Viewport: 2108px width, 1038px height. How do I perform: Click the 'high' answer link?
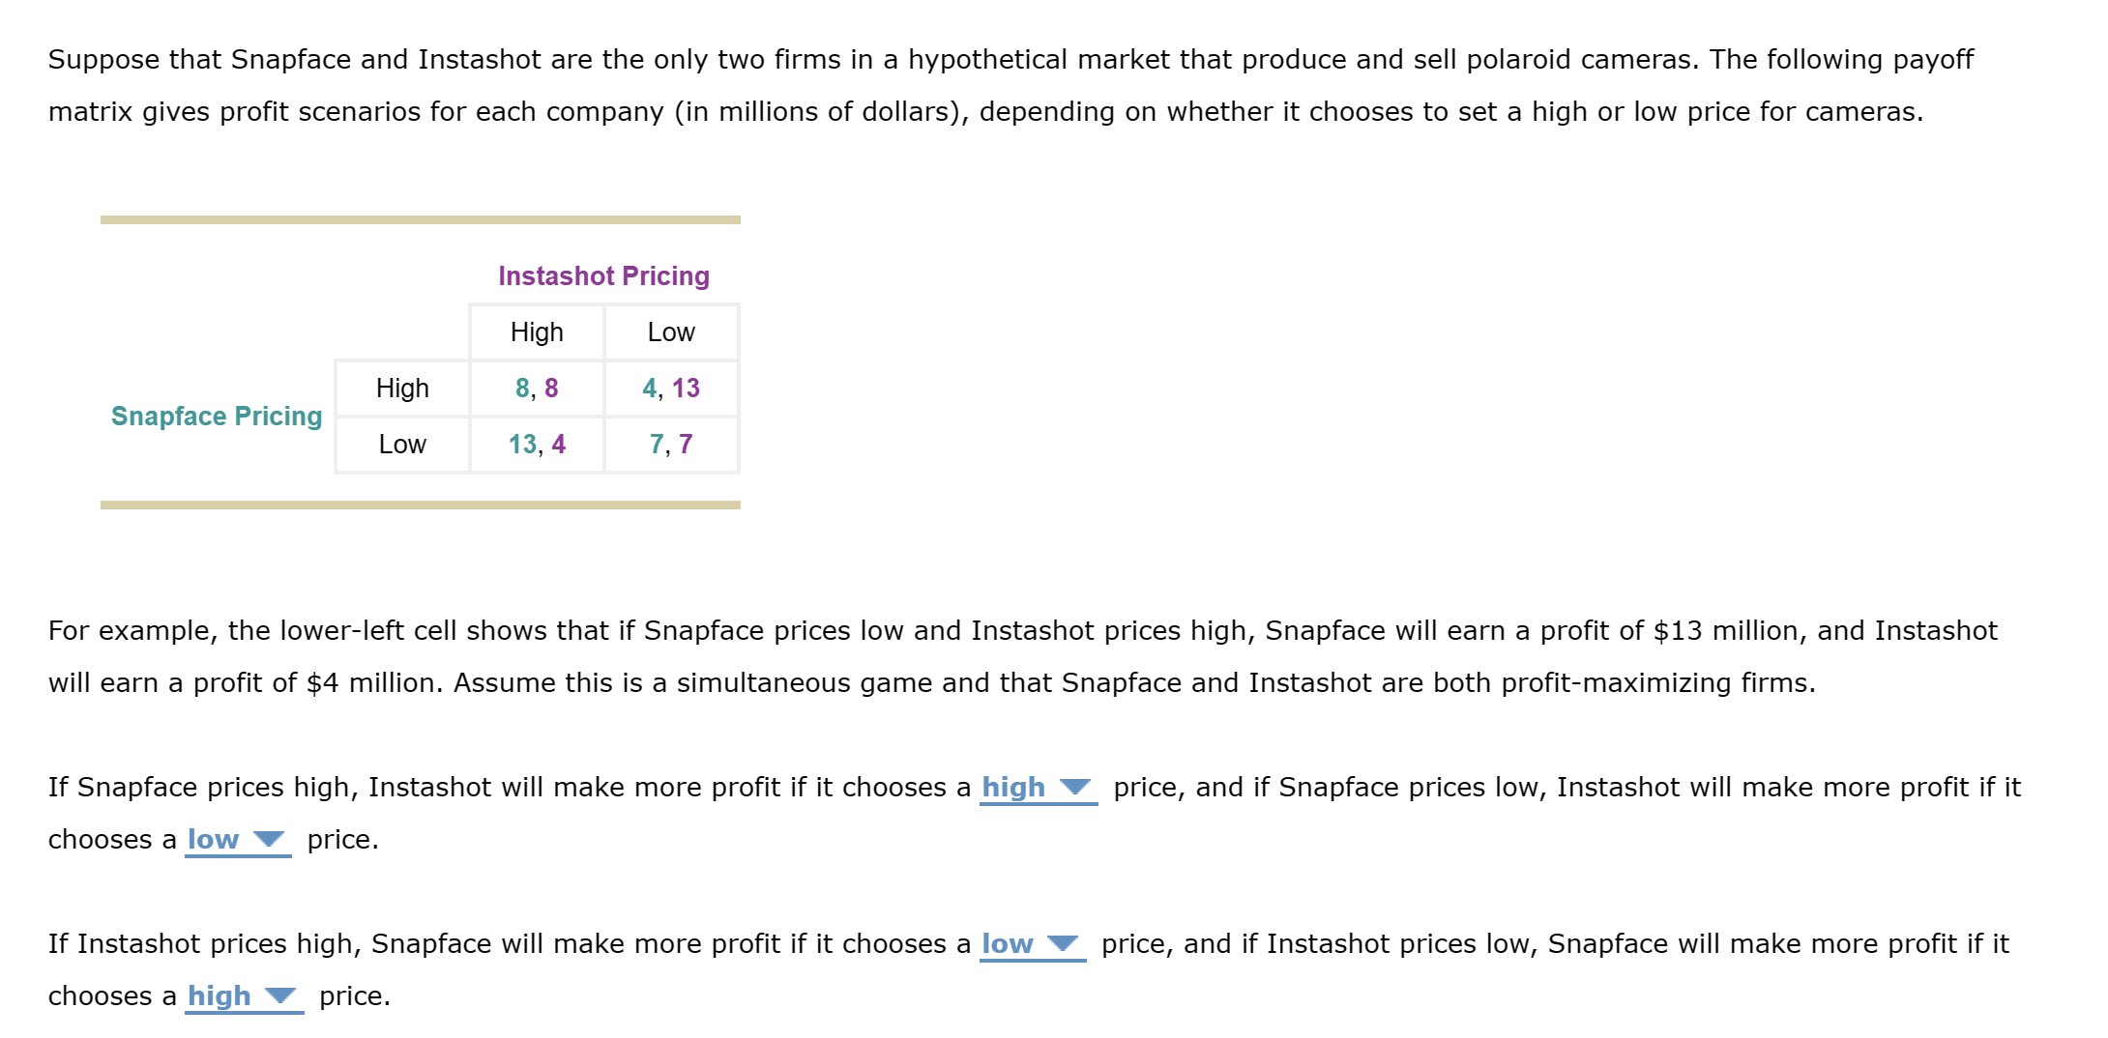pyautogui.click(x=1011, y=788)
